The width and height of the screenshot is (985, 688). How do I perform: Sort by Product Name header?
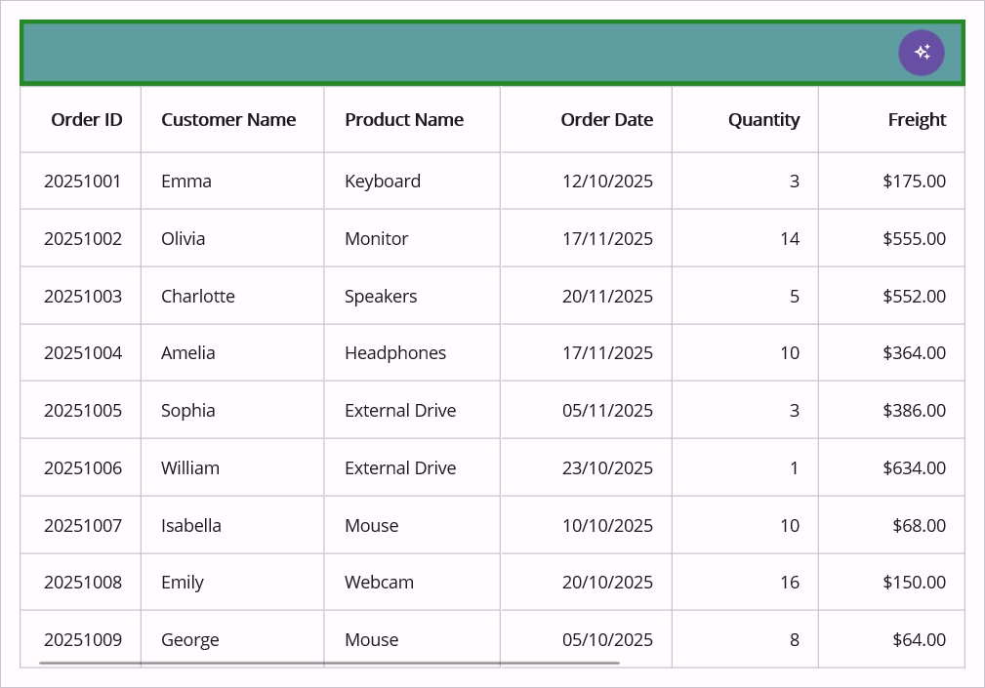click(x=404, y=120)
